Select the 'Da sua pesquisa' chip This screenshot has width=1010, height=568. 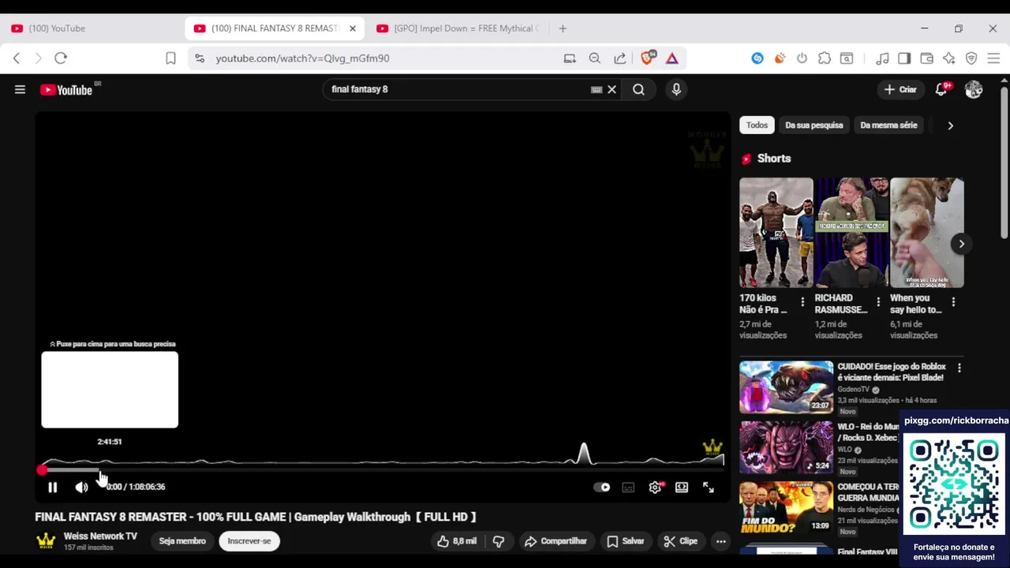(814, 125)
